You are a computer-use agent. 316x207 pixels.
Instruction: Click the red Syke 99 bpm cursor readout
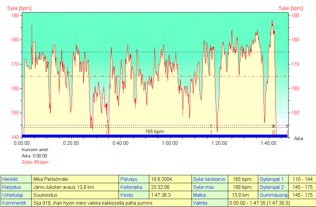(x=35, y=162)
